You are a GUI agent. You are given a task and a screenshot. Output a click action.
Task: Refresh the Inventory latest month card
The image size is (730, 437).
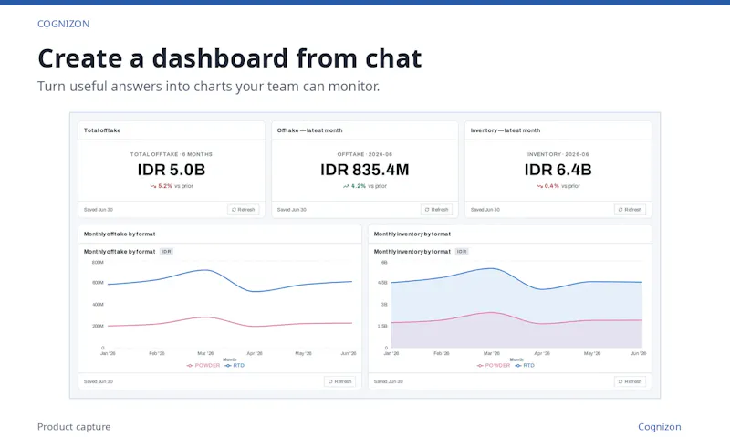(630, 210)
